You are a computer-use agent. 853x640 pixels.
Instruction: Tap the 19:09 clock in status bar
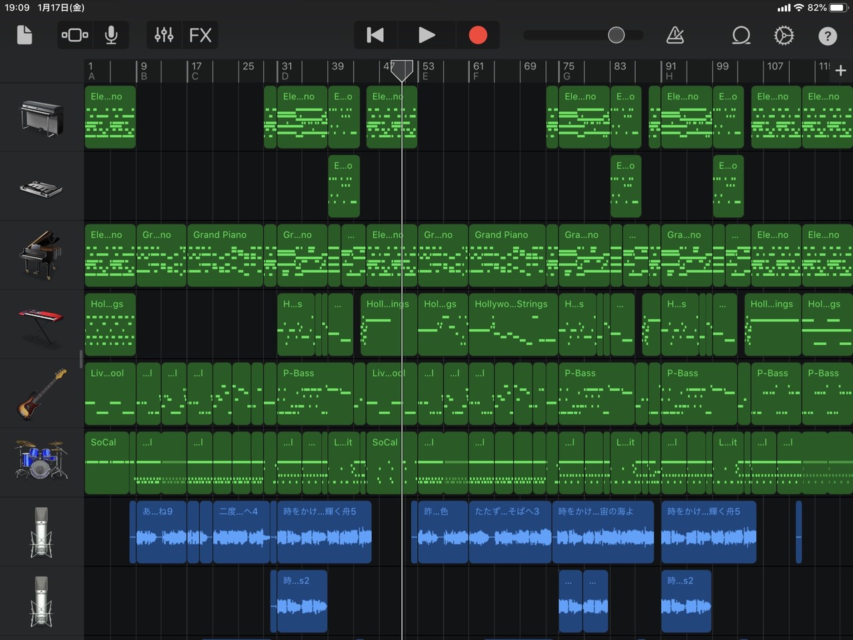tap(17, 7)
